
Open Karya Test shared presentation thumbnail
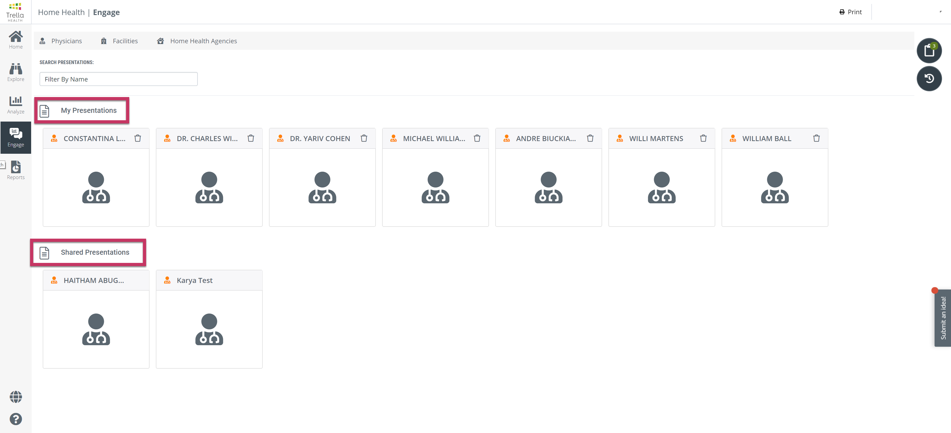[x=209, y=329]
